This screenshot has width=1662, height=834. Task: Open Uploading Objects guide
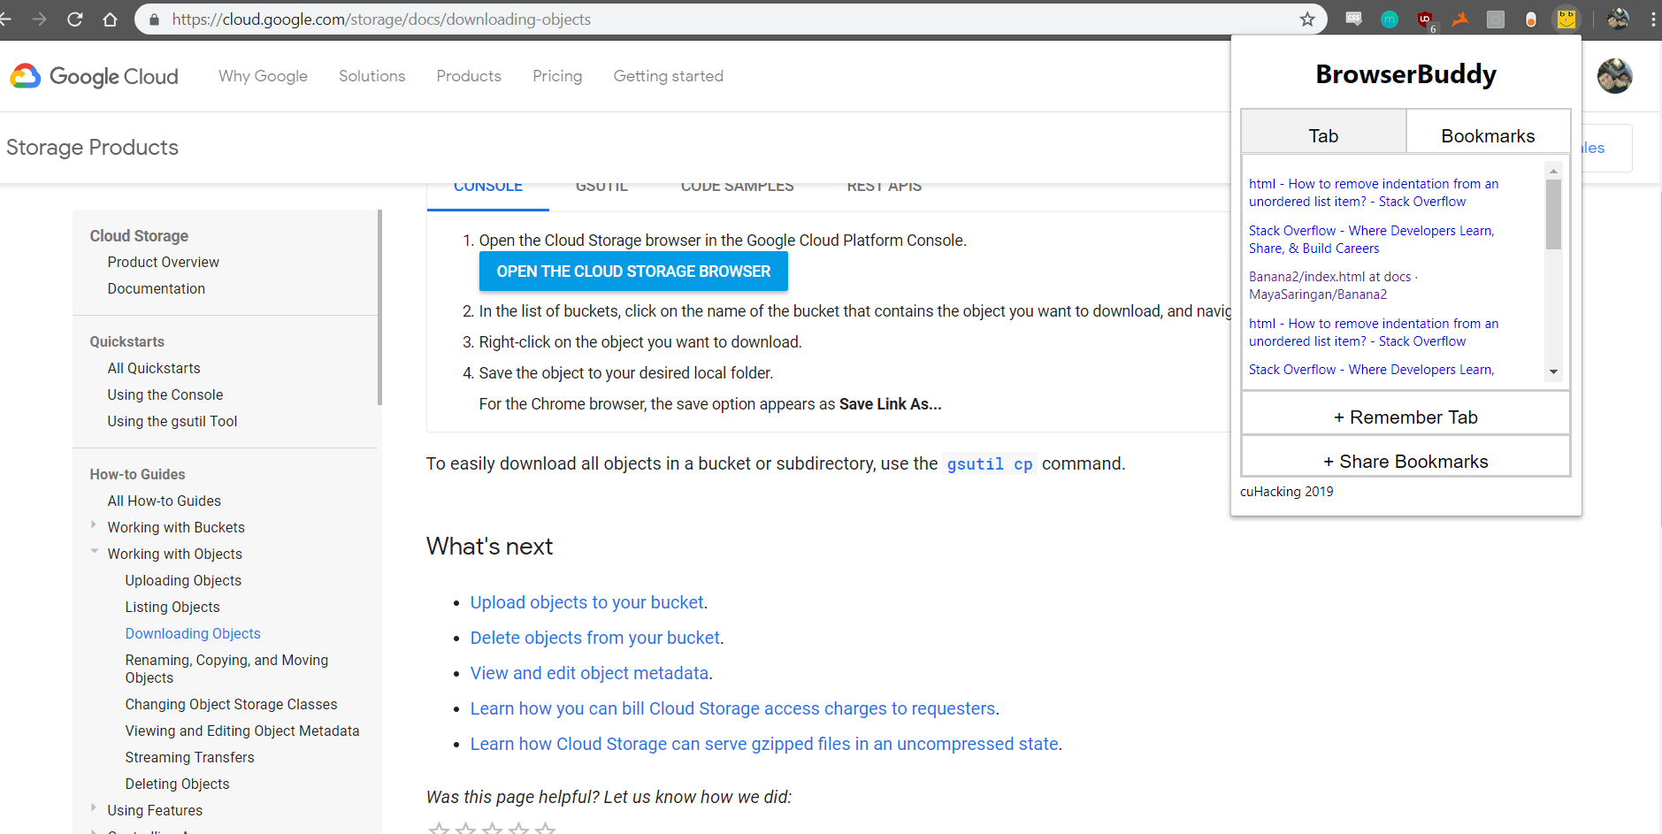(183, 580)
